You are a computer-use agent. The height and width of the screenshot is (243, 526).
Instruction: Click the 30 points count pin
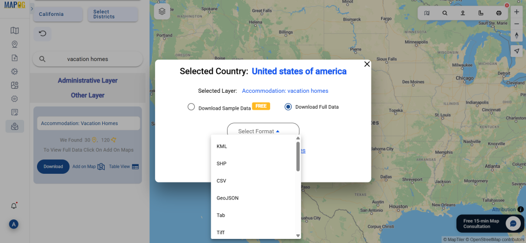[95, 140]
